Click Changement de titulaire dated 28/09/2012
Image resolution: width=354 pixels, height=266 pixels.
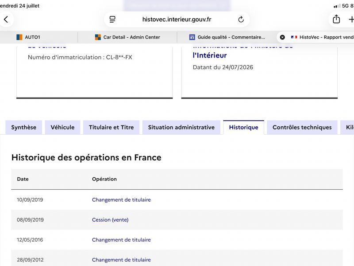click(121, 260)
